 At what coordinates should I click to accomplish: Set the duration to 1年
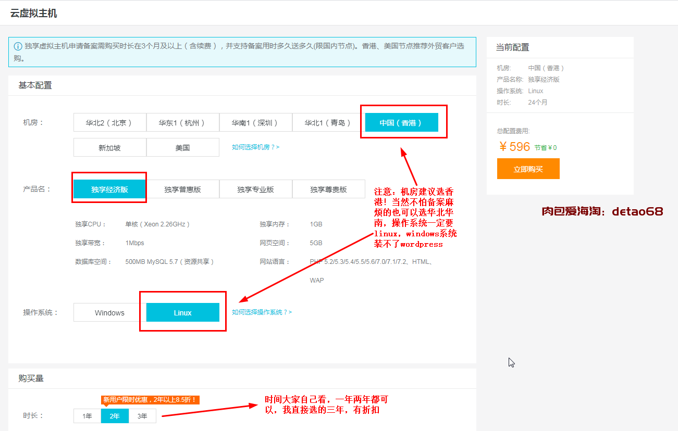(87, 416)
